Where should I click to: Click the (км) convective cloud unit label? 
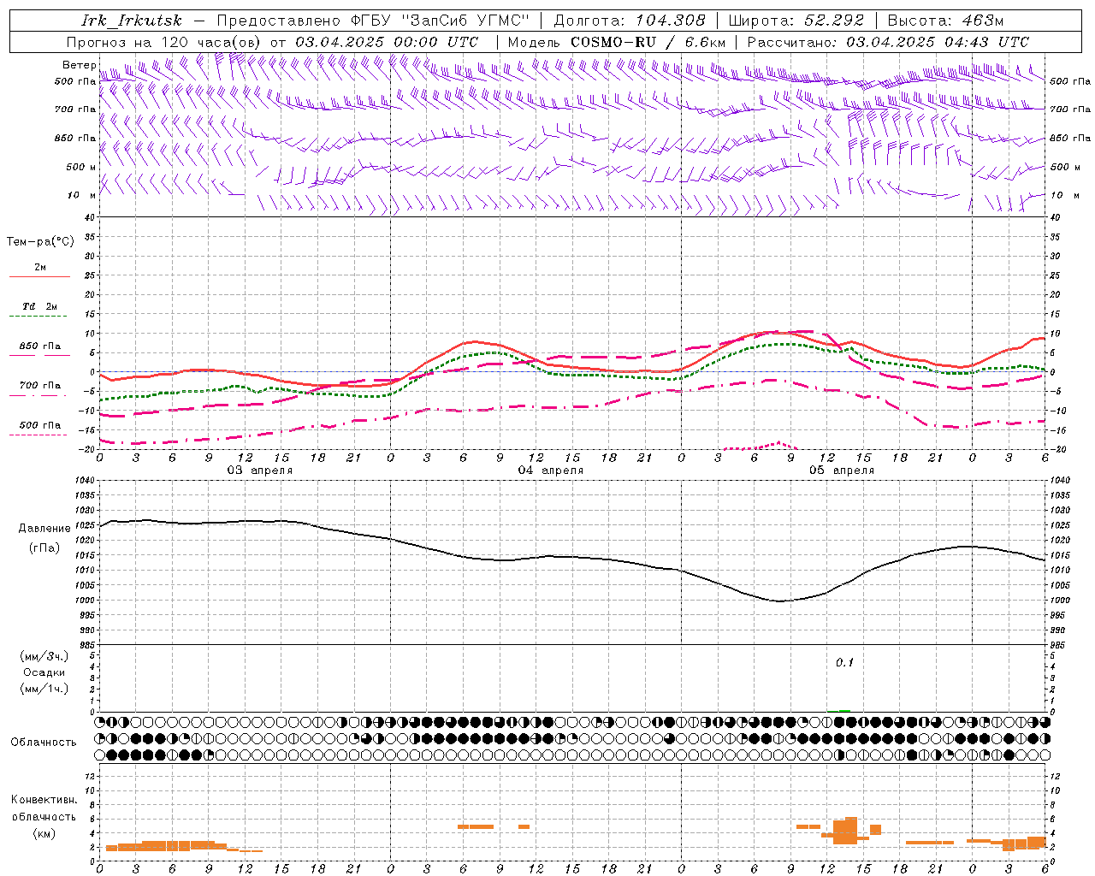click(x=44, y=833)
